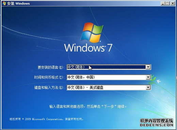177x130 pixels.
Task: Minimize the 安装 Windows window
Action: pos(163,3)
